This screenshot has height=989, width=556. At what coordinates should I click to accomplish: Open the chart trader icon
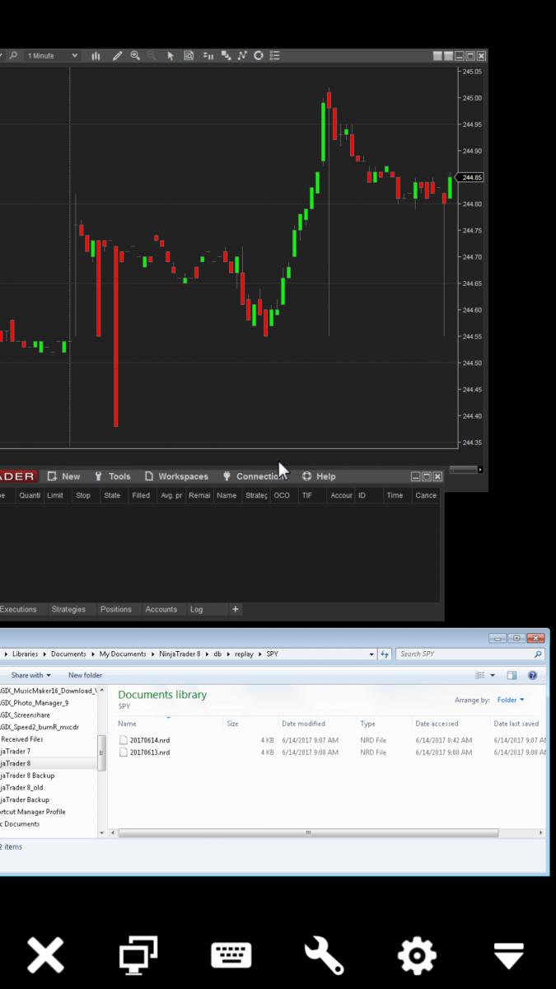(208, 56)
